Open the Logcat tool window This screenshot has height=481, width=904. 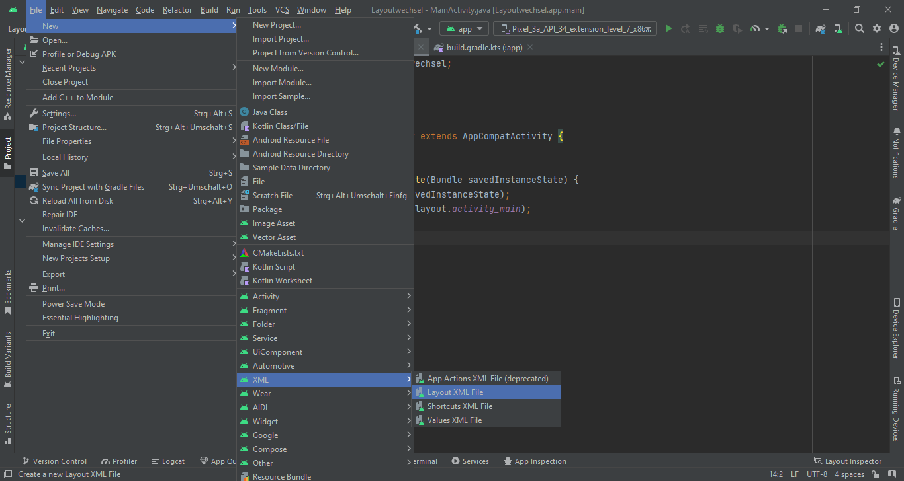[x=168, y=461]
